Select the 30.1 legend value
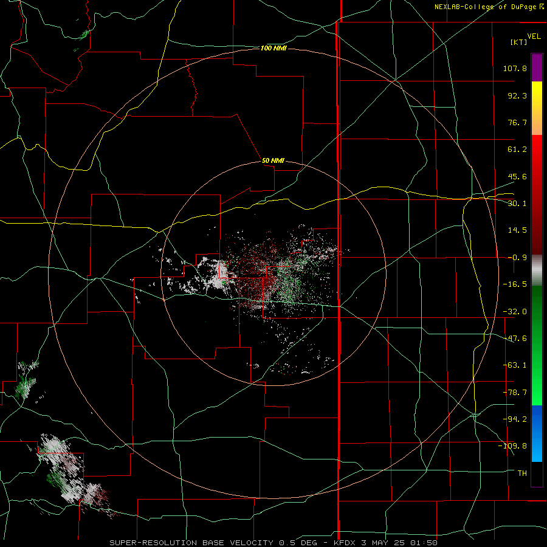This screenshot has height=547, width=547. [x=517, y=204]
